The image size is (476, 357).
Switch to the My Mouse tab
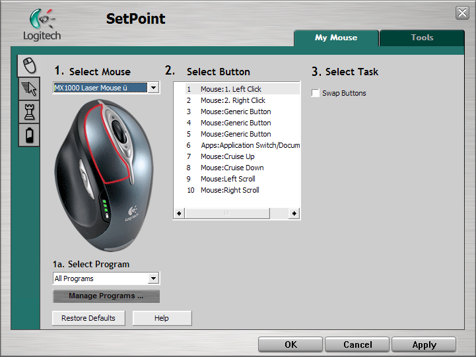pos(336,38)
